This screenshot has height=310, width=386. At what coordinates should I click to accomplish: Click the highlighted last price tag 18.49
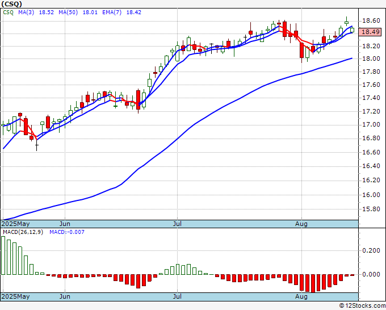coord(370,32)
